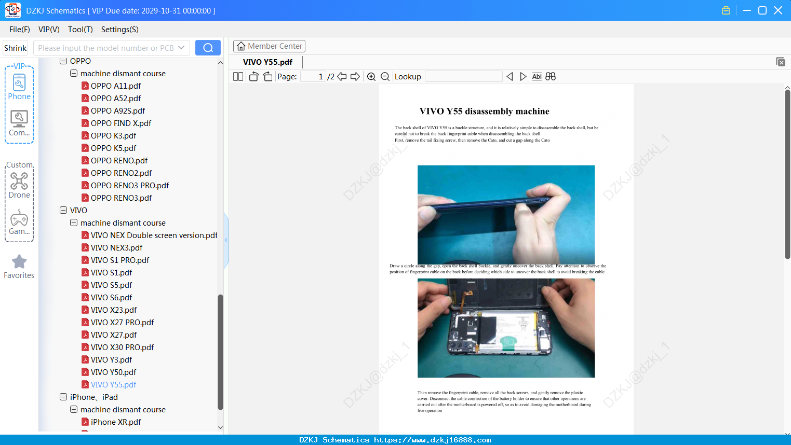This screenshot has width=791, height=445.
Task: Open the Member Center
Action: click(x=269, y=46)
